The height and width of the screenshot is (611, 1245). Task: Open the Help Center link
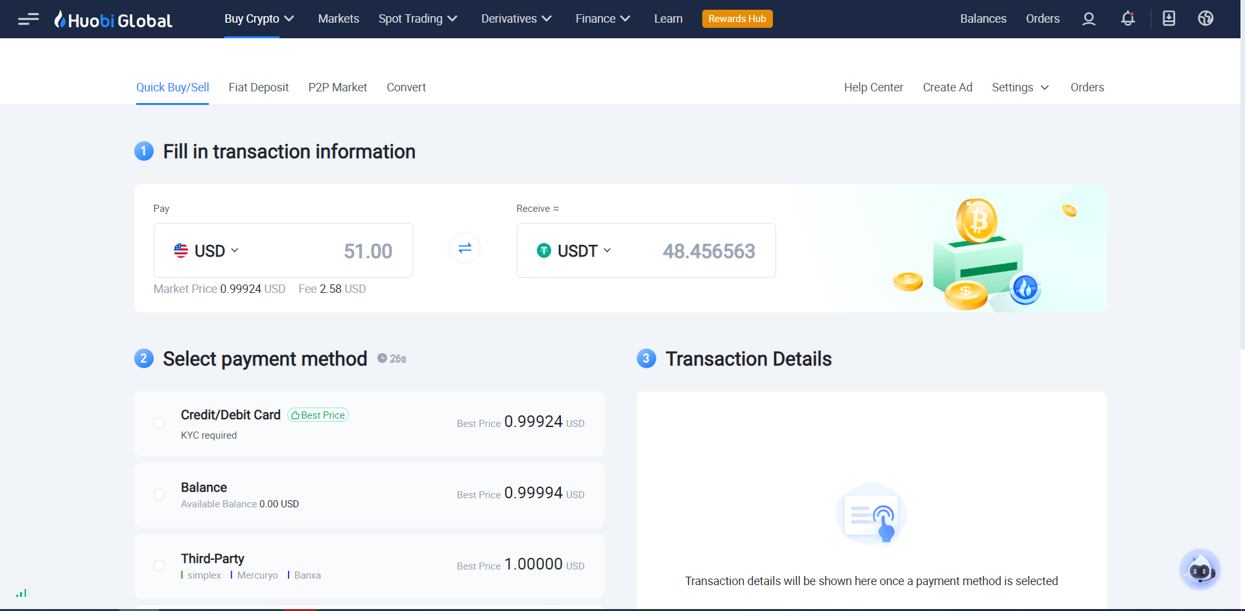pos(873,87)
